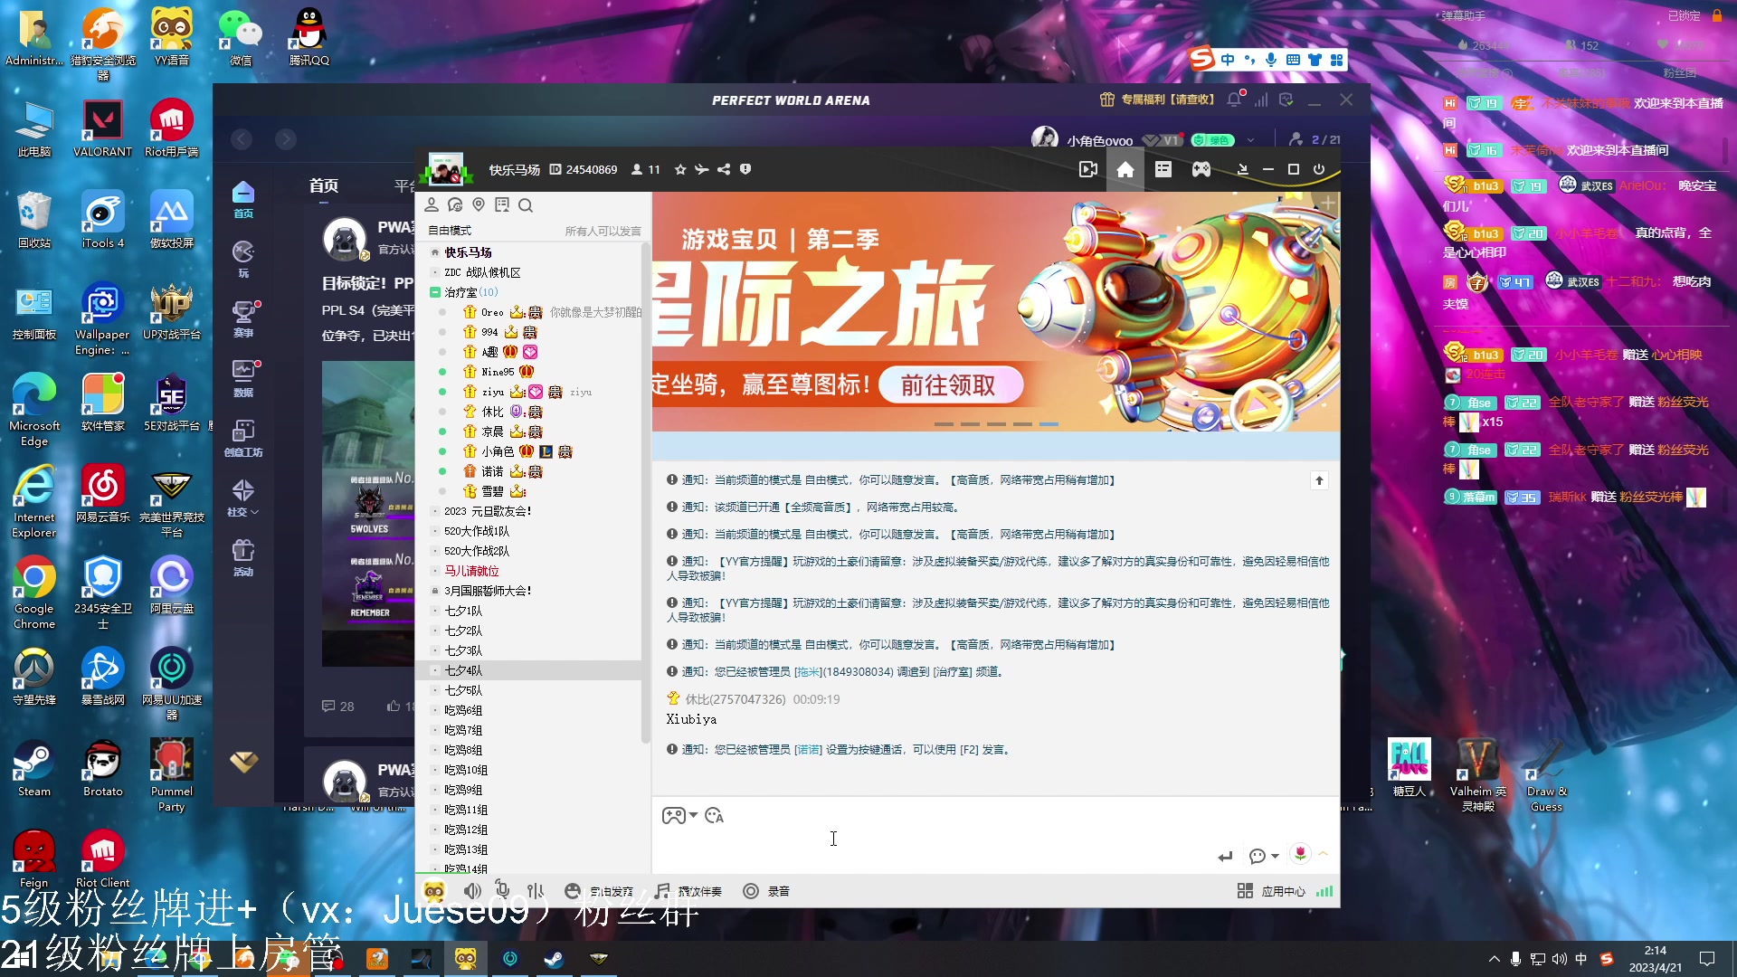
Task: Open the template list icon in YY title bar
Action: pyautogui.click(x=1163, y=169)
